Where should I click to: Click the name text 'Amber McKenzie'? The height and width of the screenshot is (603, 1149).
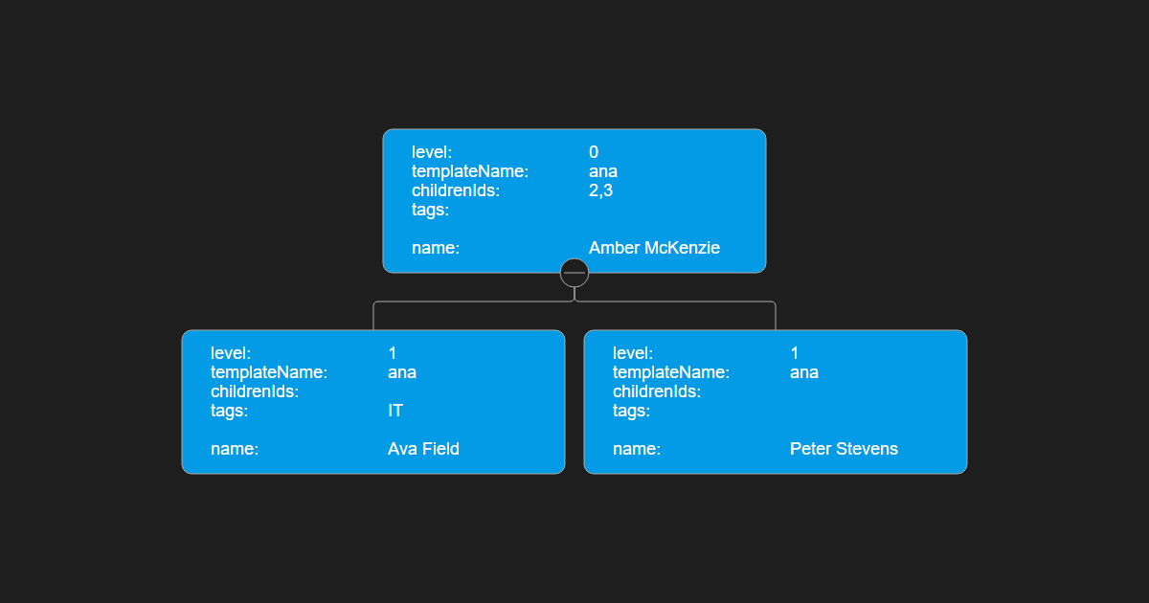click(654, 248)
